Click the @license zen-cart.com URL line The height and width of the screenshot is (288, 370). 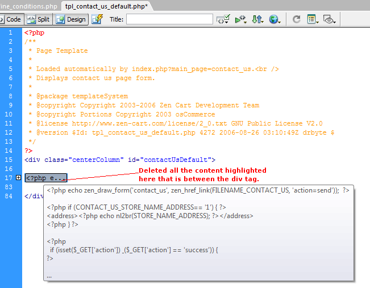click(176, 123)
